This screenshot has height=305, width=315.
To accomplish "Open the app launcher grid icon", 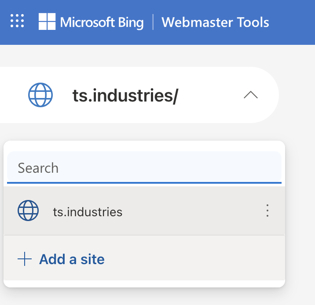I will (17, 21).
